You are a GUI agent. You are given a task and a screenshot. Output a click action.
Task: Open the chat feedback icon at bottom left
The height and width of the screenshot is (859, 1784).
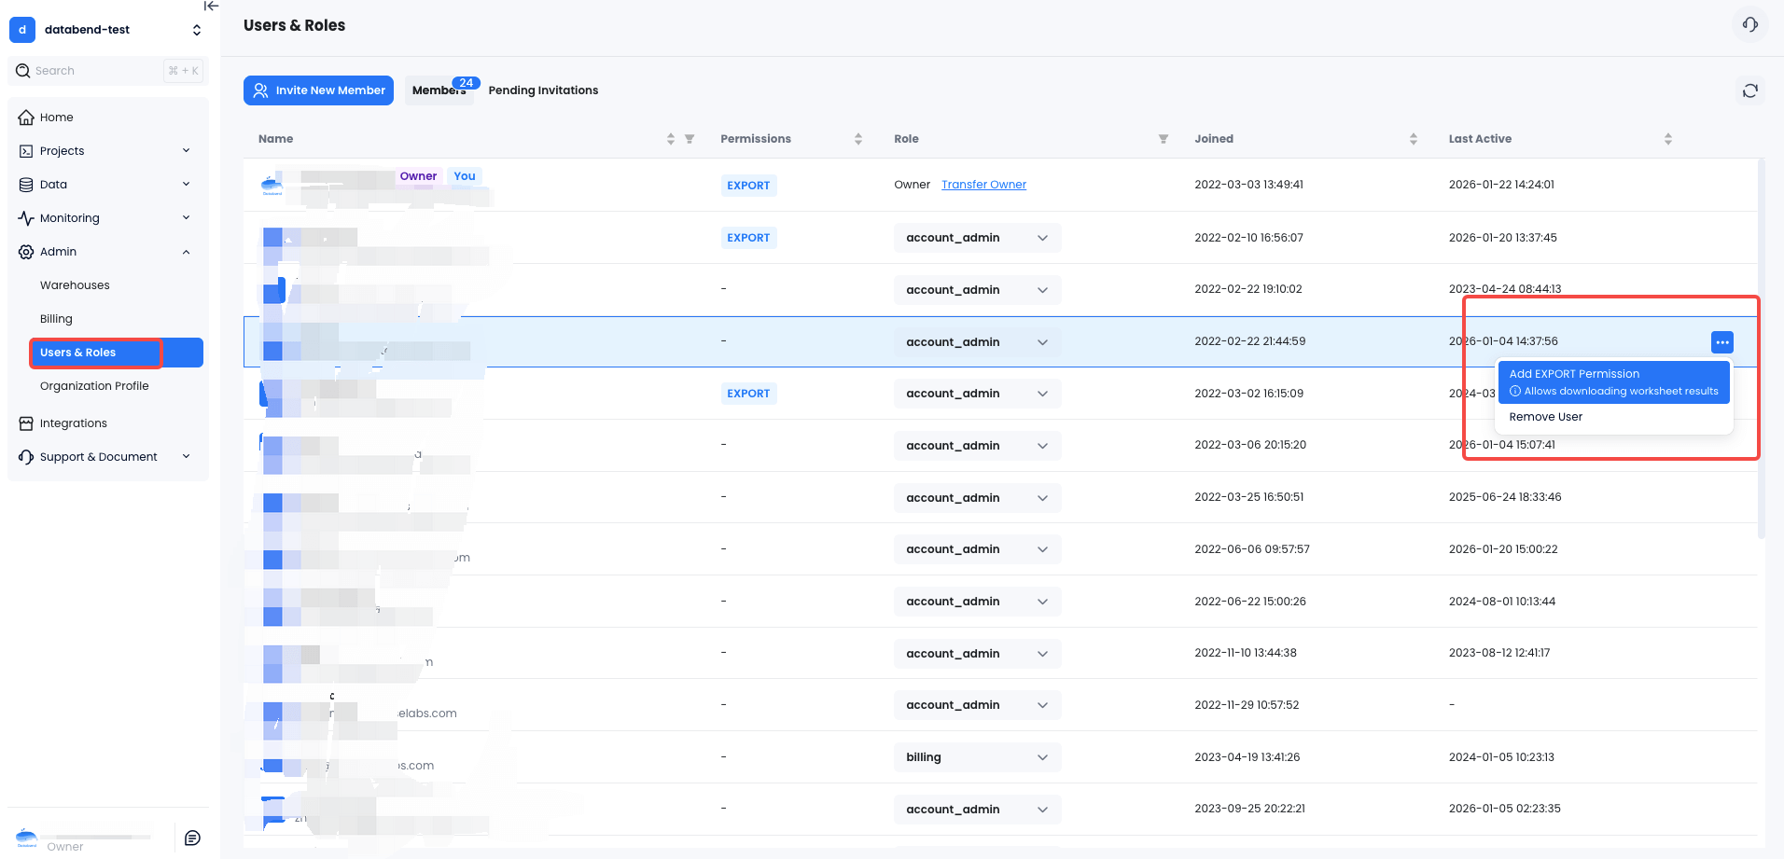[x=192, y=838]
